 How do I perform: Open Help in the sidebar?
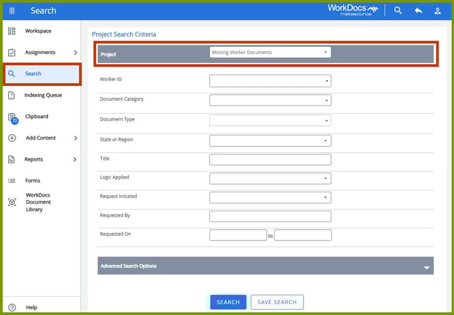pos(32,308)
